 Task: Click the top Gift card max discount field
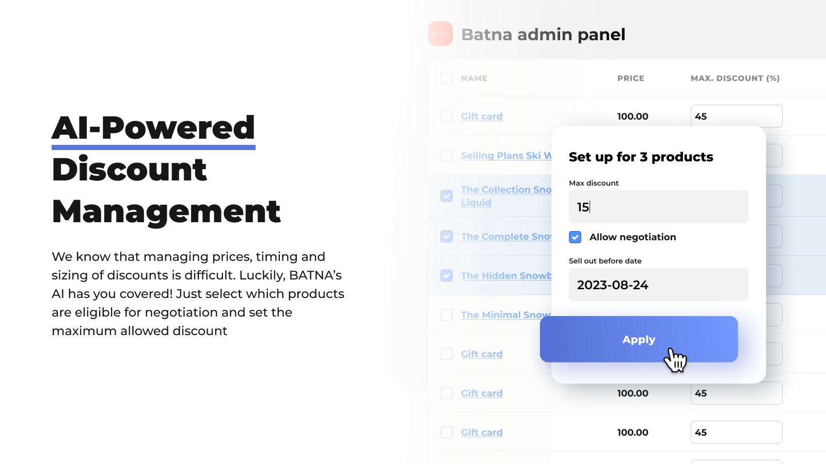[x=736, y=117]
